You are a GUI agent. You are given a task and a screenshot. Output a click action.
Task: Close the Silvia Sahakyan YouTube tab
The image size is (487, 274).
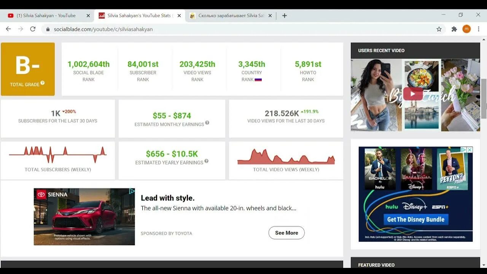(88, 16)
